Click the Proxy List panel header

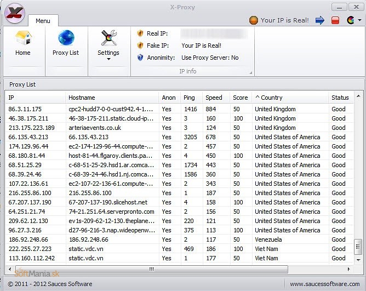coord(184,84)
